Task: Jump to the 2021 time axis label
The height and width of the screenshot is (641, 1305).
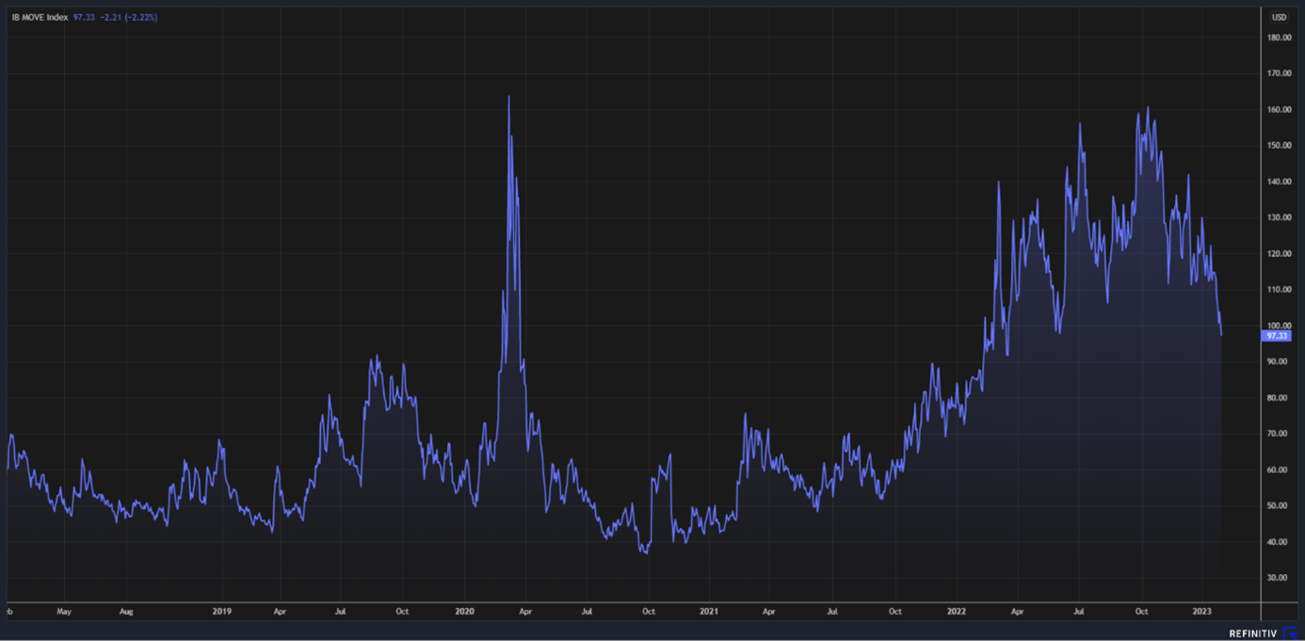Action: pos(709,611)
